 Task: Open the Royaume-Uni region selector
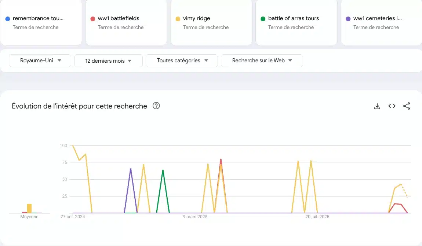40,60
